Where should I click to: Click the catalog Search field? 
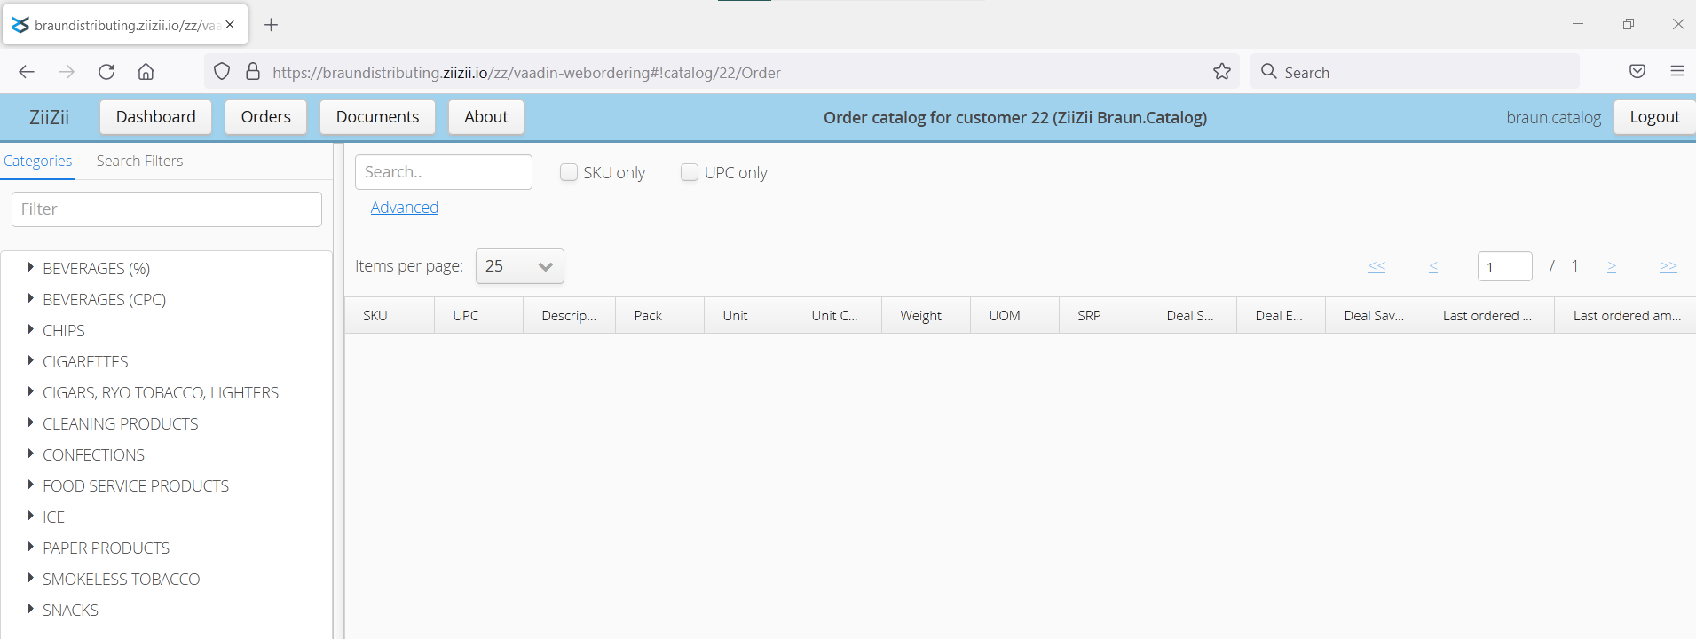tap(444, 172)
